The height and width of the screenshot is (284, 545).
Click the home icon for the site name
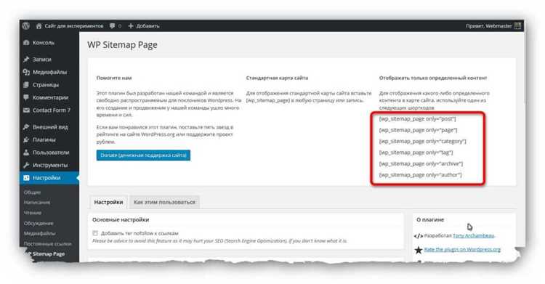[39, 26]
